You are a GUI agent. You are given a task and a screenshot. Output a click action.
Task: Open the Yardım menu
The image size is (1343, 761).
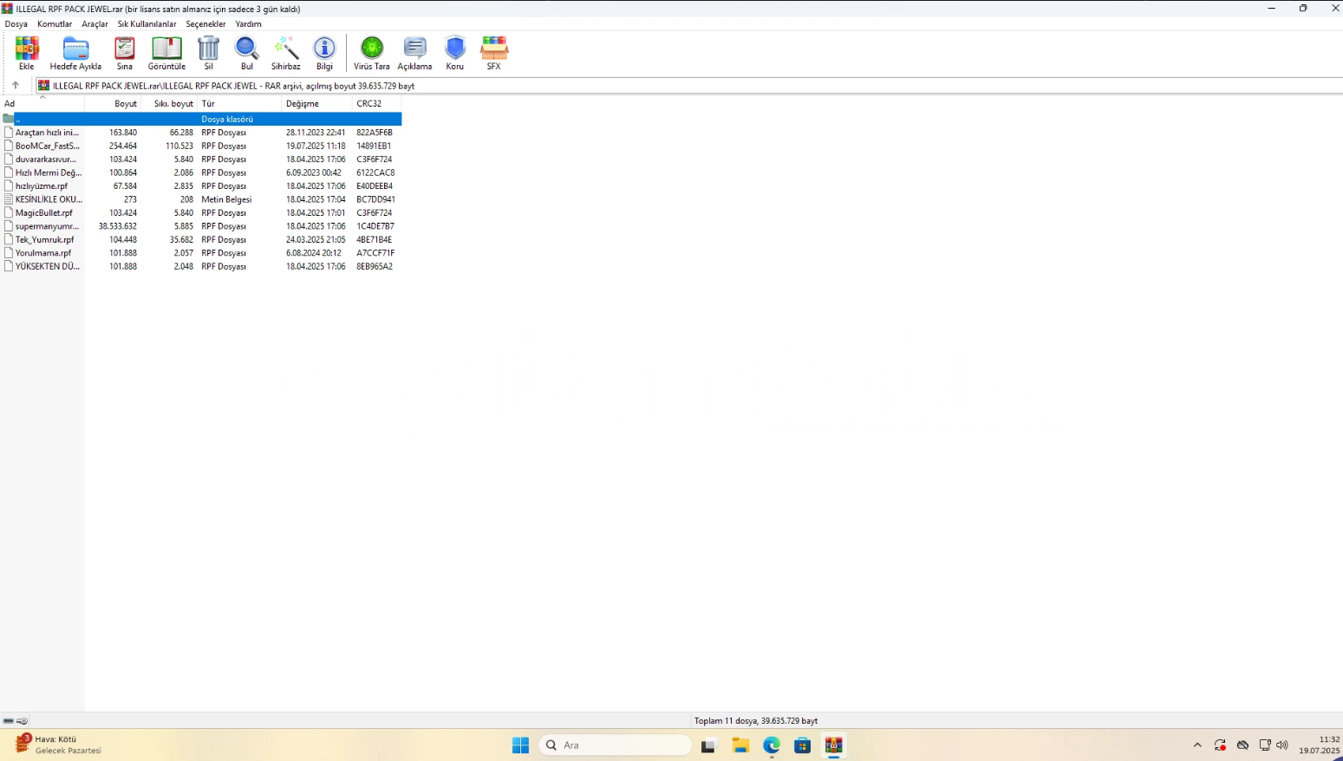248,24
